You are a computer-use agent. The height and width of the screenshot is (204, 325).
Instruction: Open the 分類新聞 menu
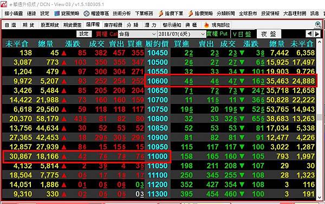(x=226, y=14)
